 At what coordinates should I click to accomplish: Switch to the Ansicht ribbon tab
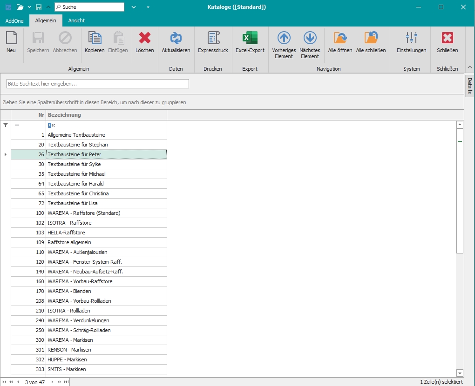click(x=76, y=20)
